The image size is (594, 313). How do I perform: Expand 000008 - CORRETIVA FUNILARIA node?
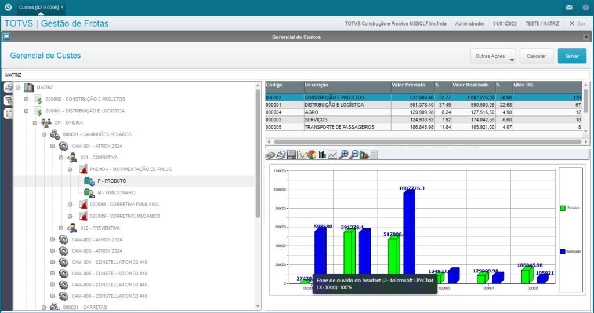(x=70, y=205)
